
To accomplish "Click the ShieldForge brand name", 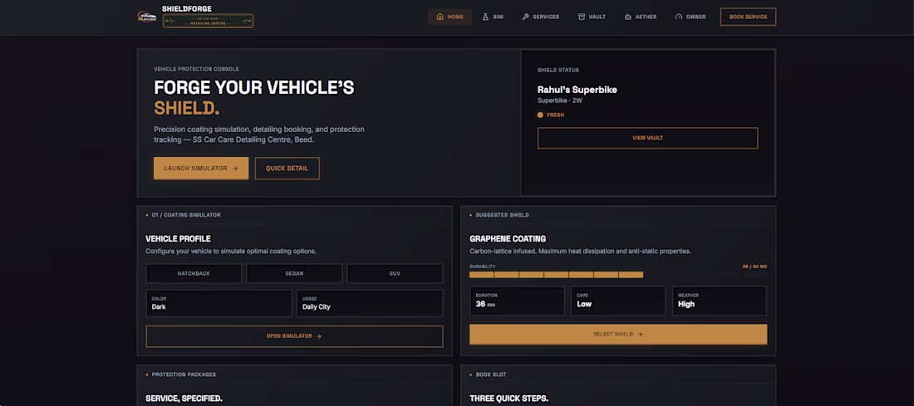I will pyautogui.click(x=186, y=9).
